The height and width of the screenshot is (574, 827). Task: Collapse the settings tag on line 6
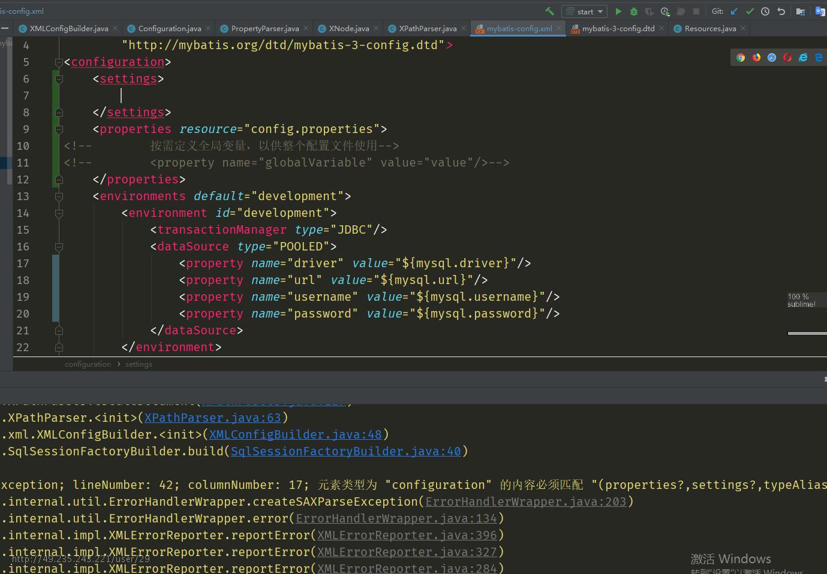(59, 79)
